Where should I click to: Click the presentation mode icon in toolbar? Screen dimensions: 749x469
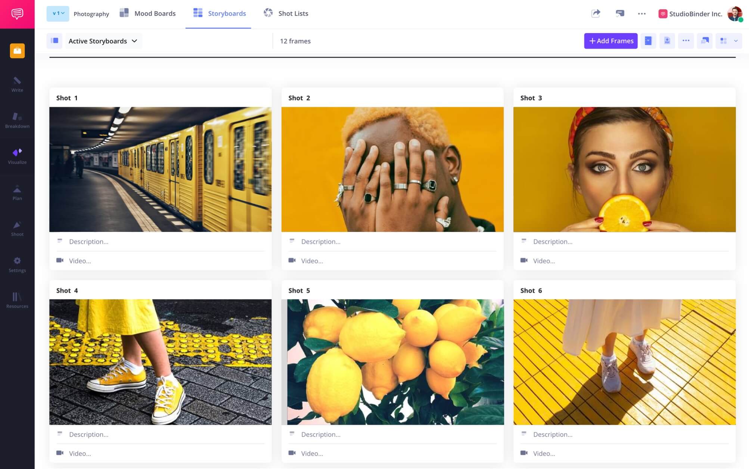tap(705, 41)
